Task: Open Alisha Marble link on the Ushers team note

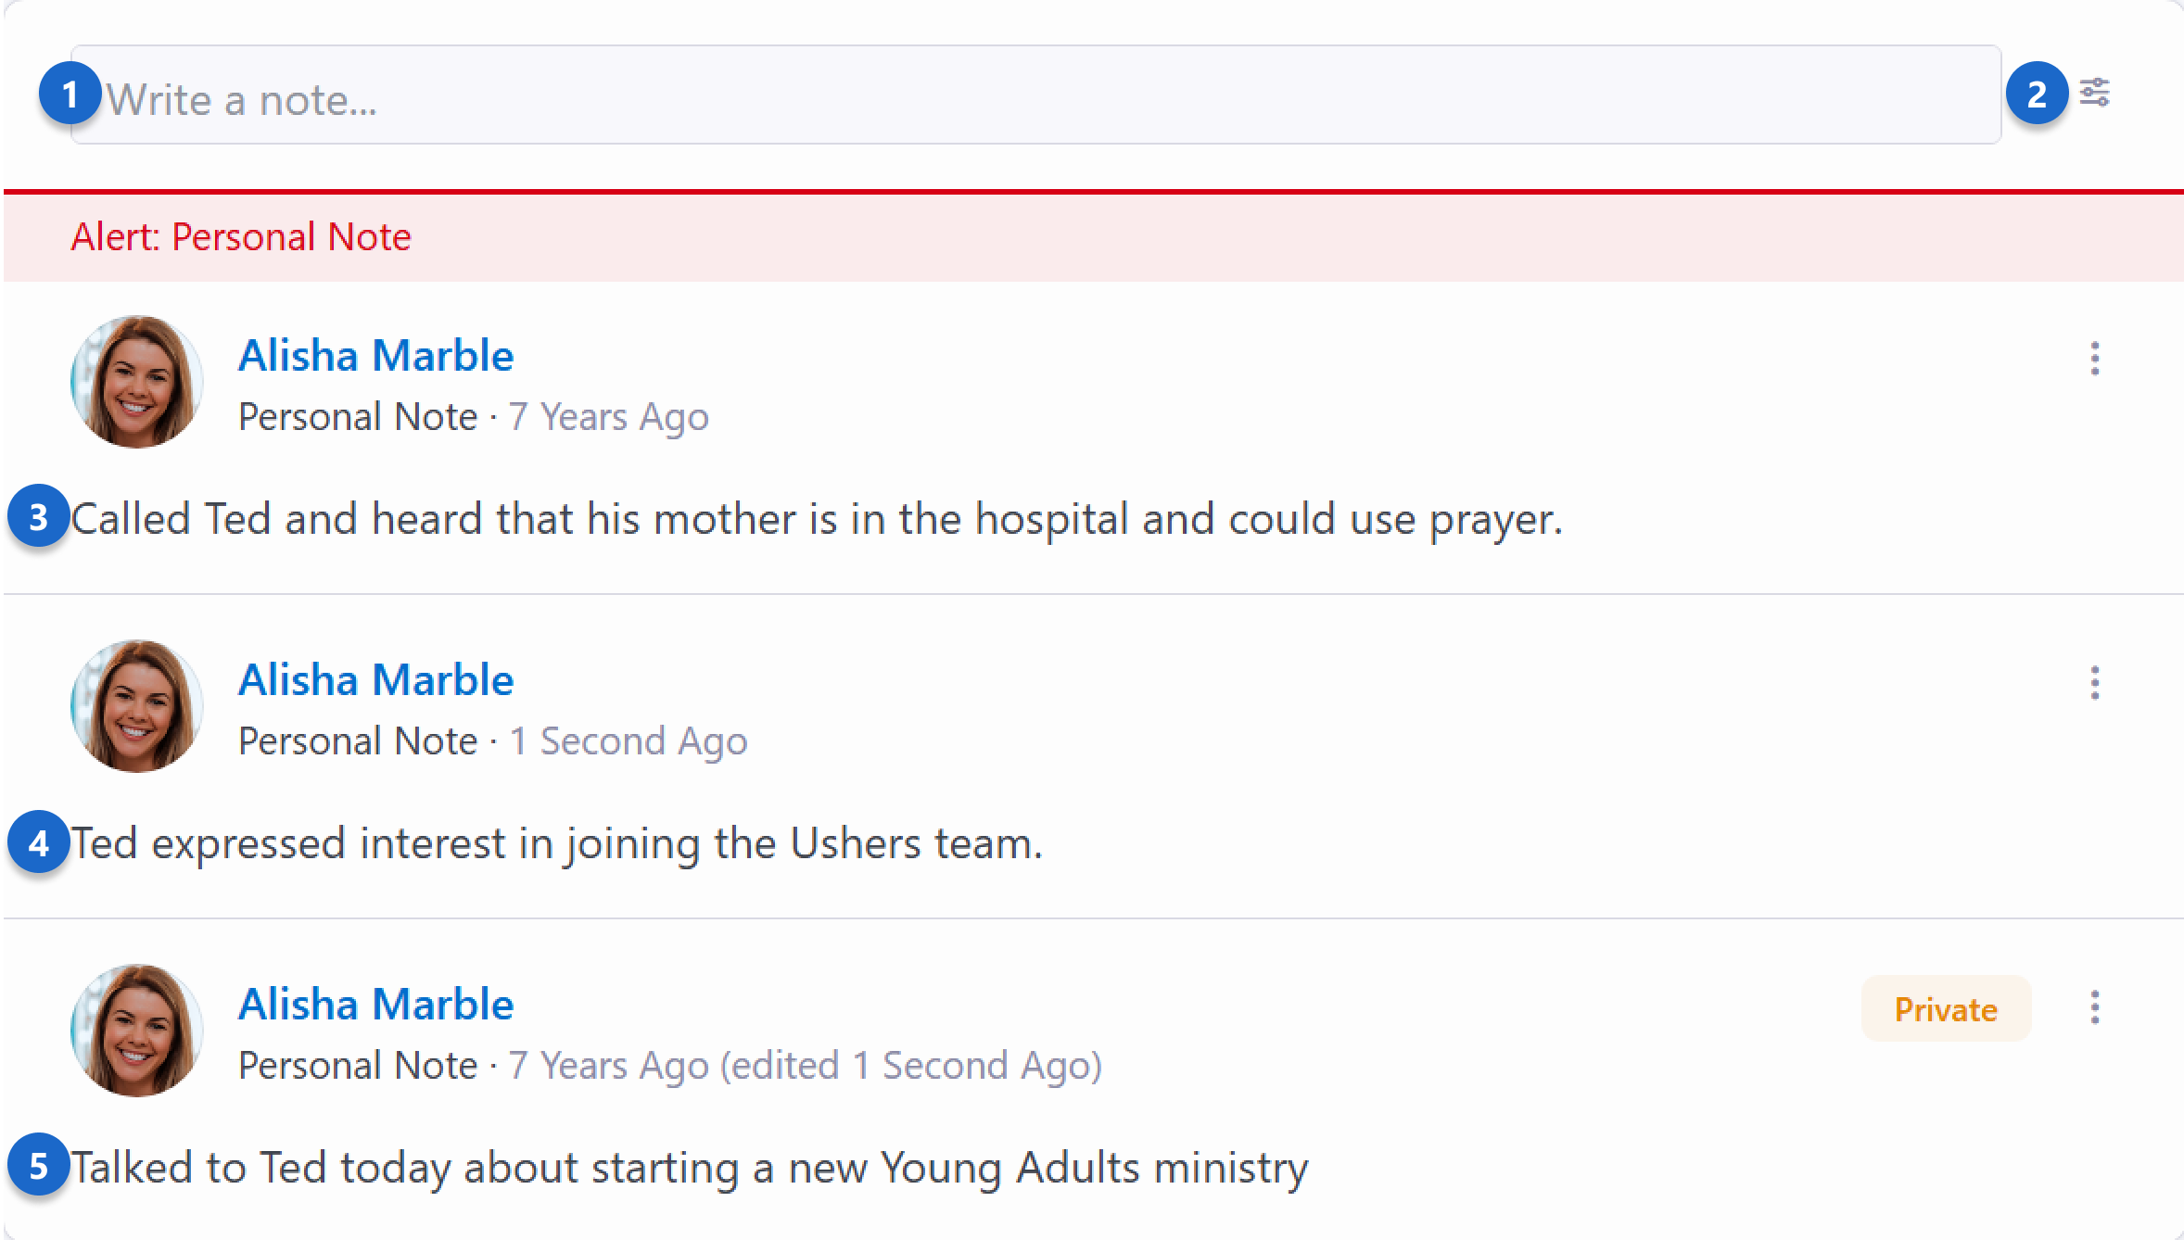Action: pos(375,679)
